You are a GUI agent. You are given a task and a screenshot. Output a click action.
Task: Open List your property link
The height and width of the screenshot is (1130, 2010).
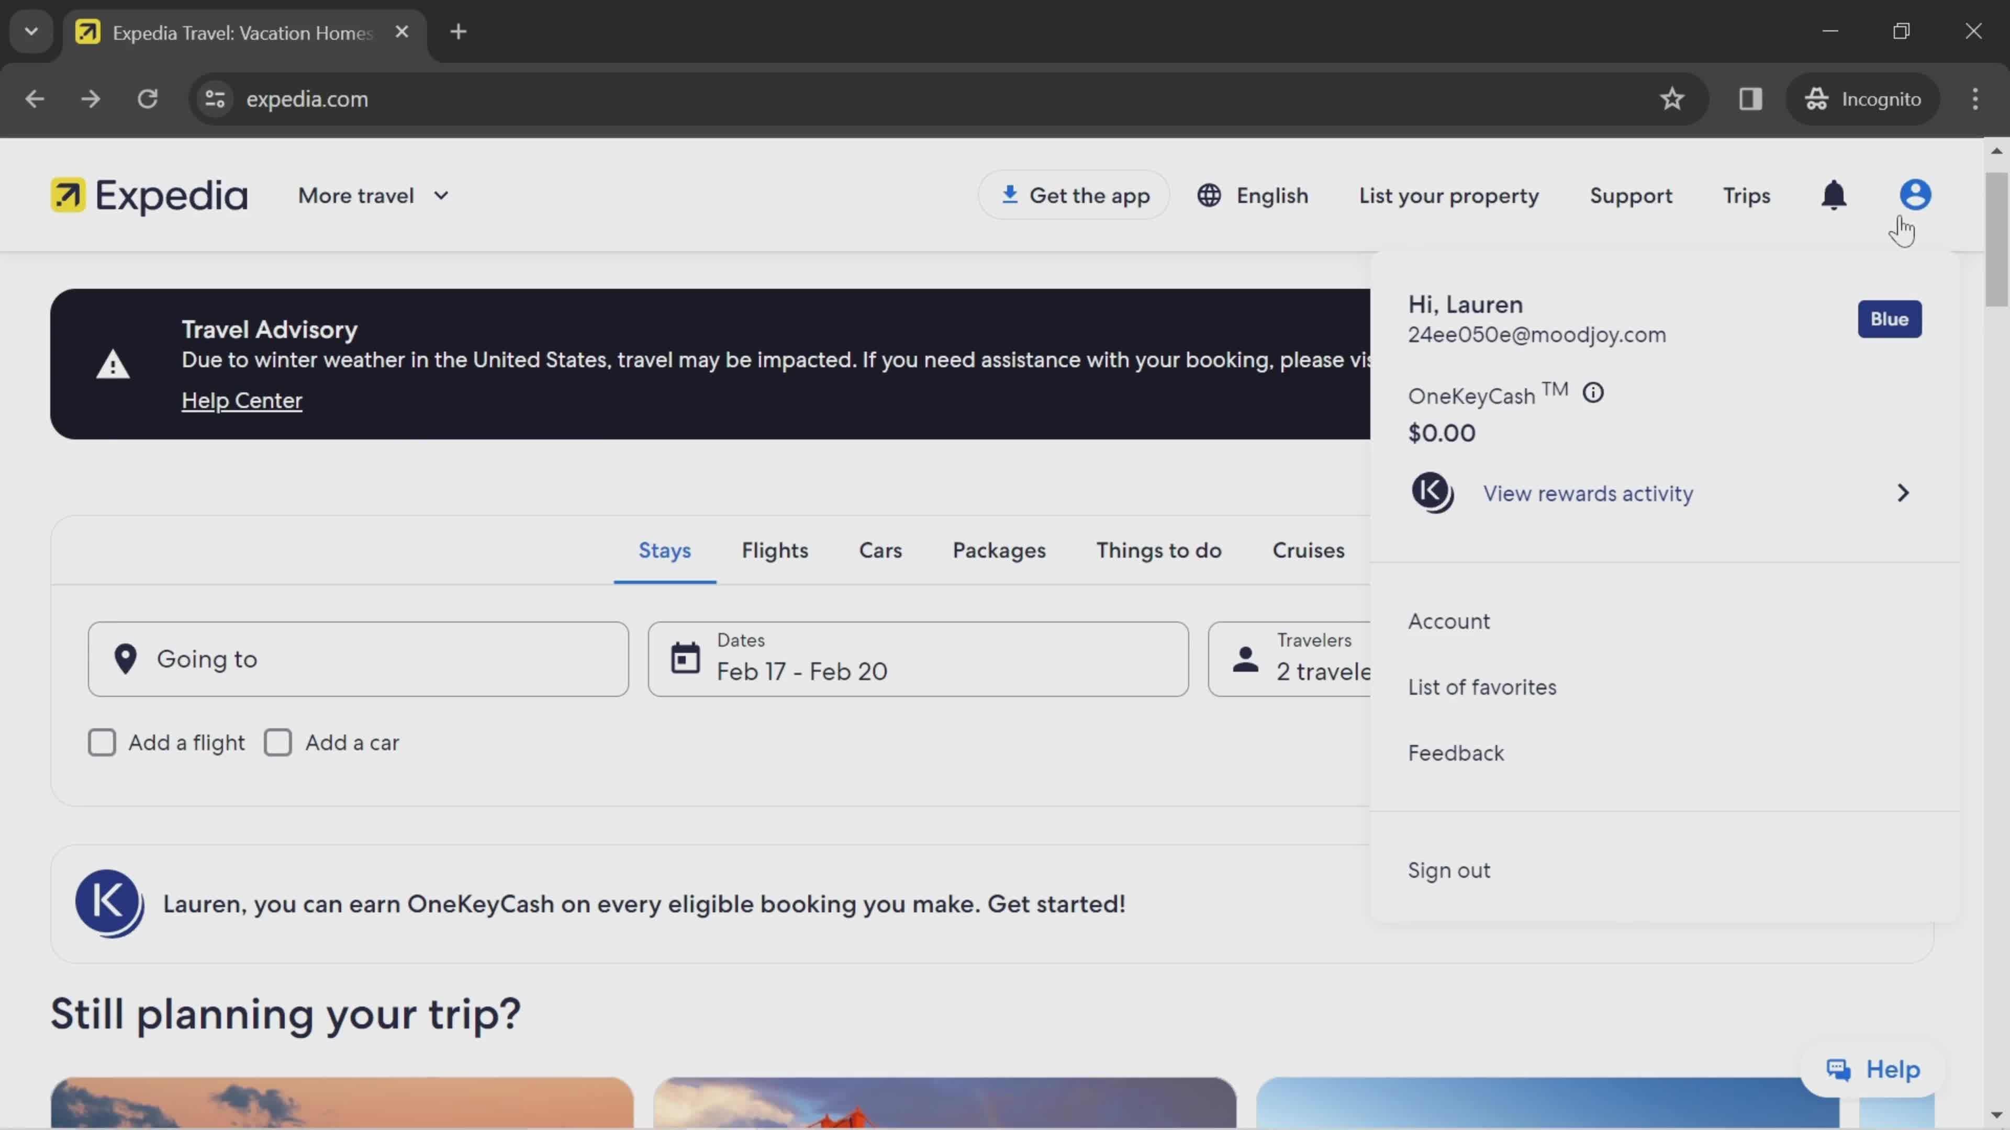click(1449, 196)
